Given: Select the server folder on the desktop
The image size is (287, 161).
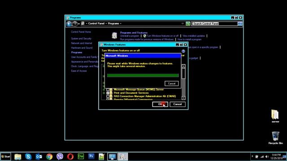Looking at the screenshot, I should pos(275,116).
